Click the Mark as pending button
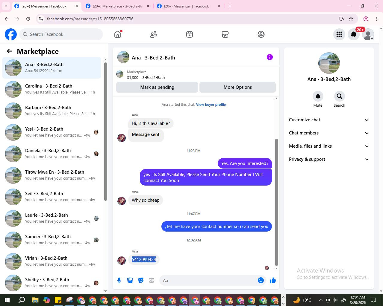The width and height of the screenshot is (383, 306). pyautogui.click(x=157, y=87)
